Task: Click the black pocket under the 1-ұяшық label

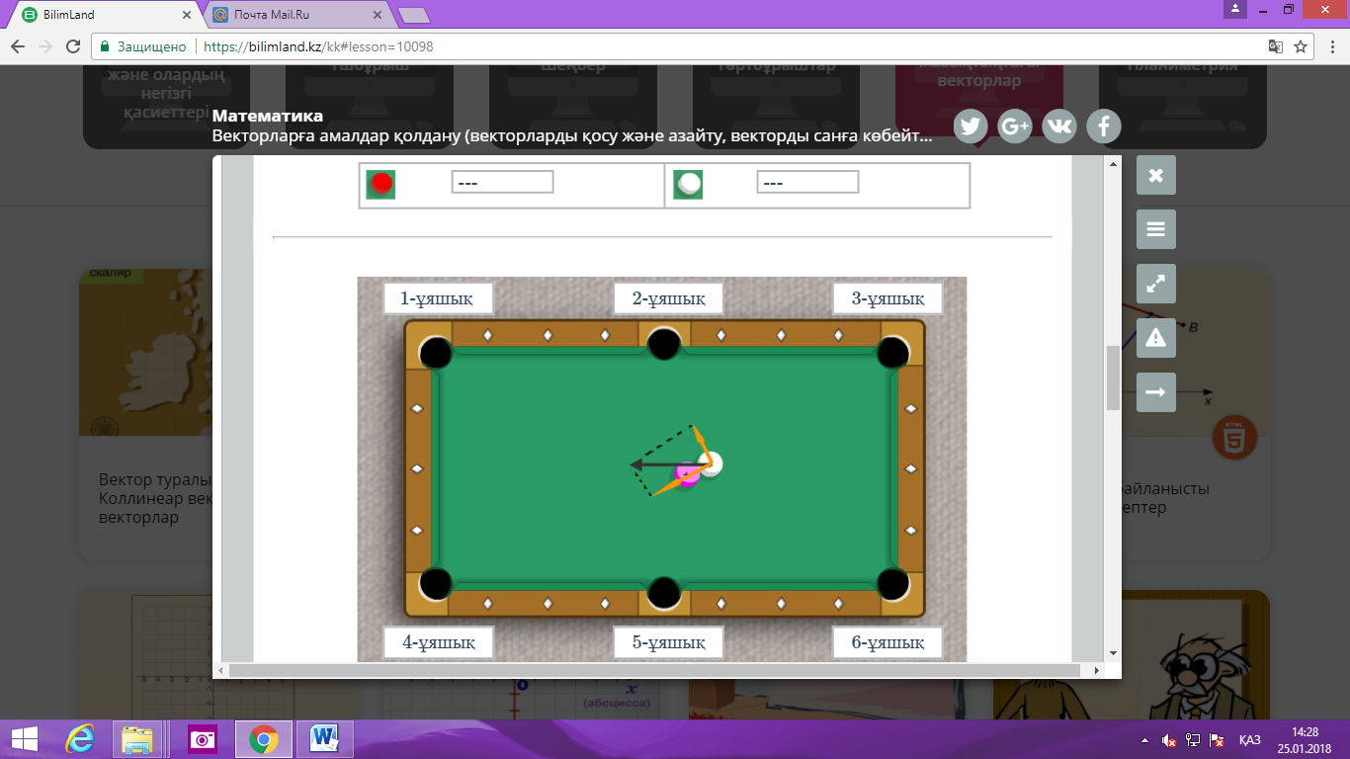Action: pyautogui.click(x=436, y=353)
